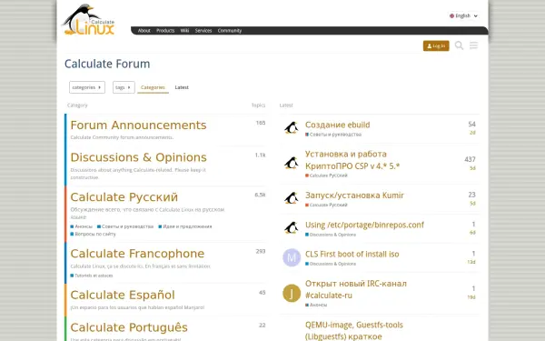Click the 13d age on CLS First boot
This screenshot has width=545, height=341.
(471, 262)
